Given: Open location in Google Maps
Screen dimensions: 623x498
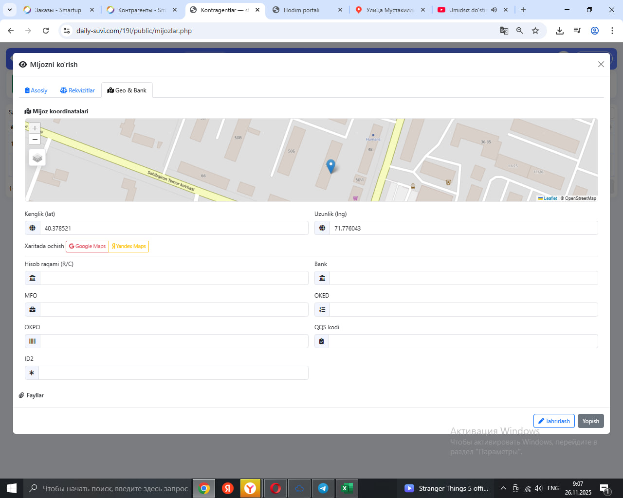Looking at the screenshot, I should point(87,247).
